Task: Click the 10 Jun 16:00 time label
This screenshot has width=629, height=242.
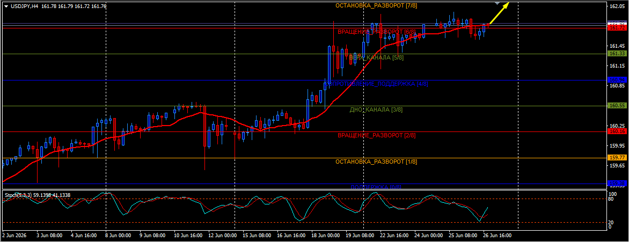Action: tap(188, 236)
